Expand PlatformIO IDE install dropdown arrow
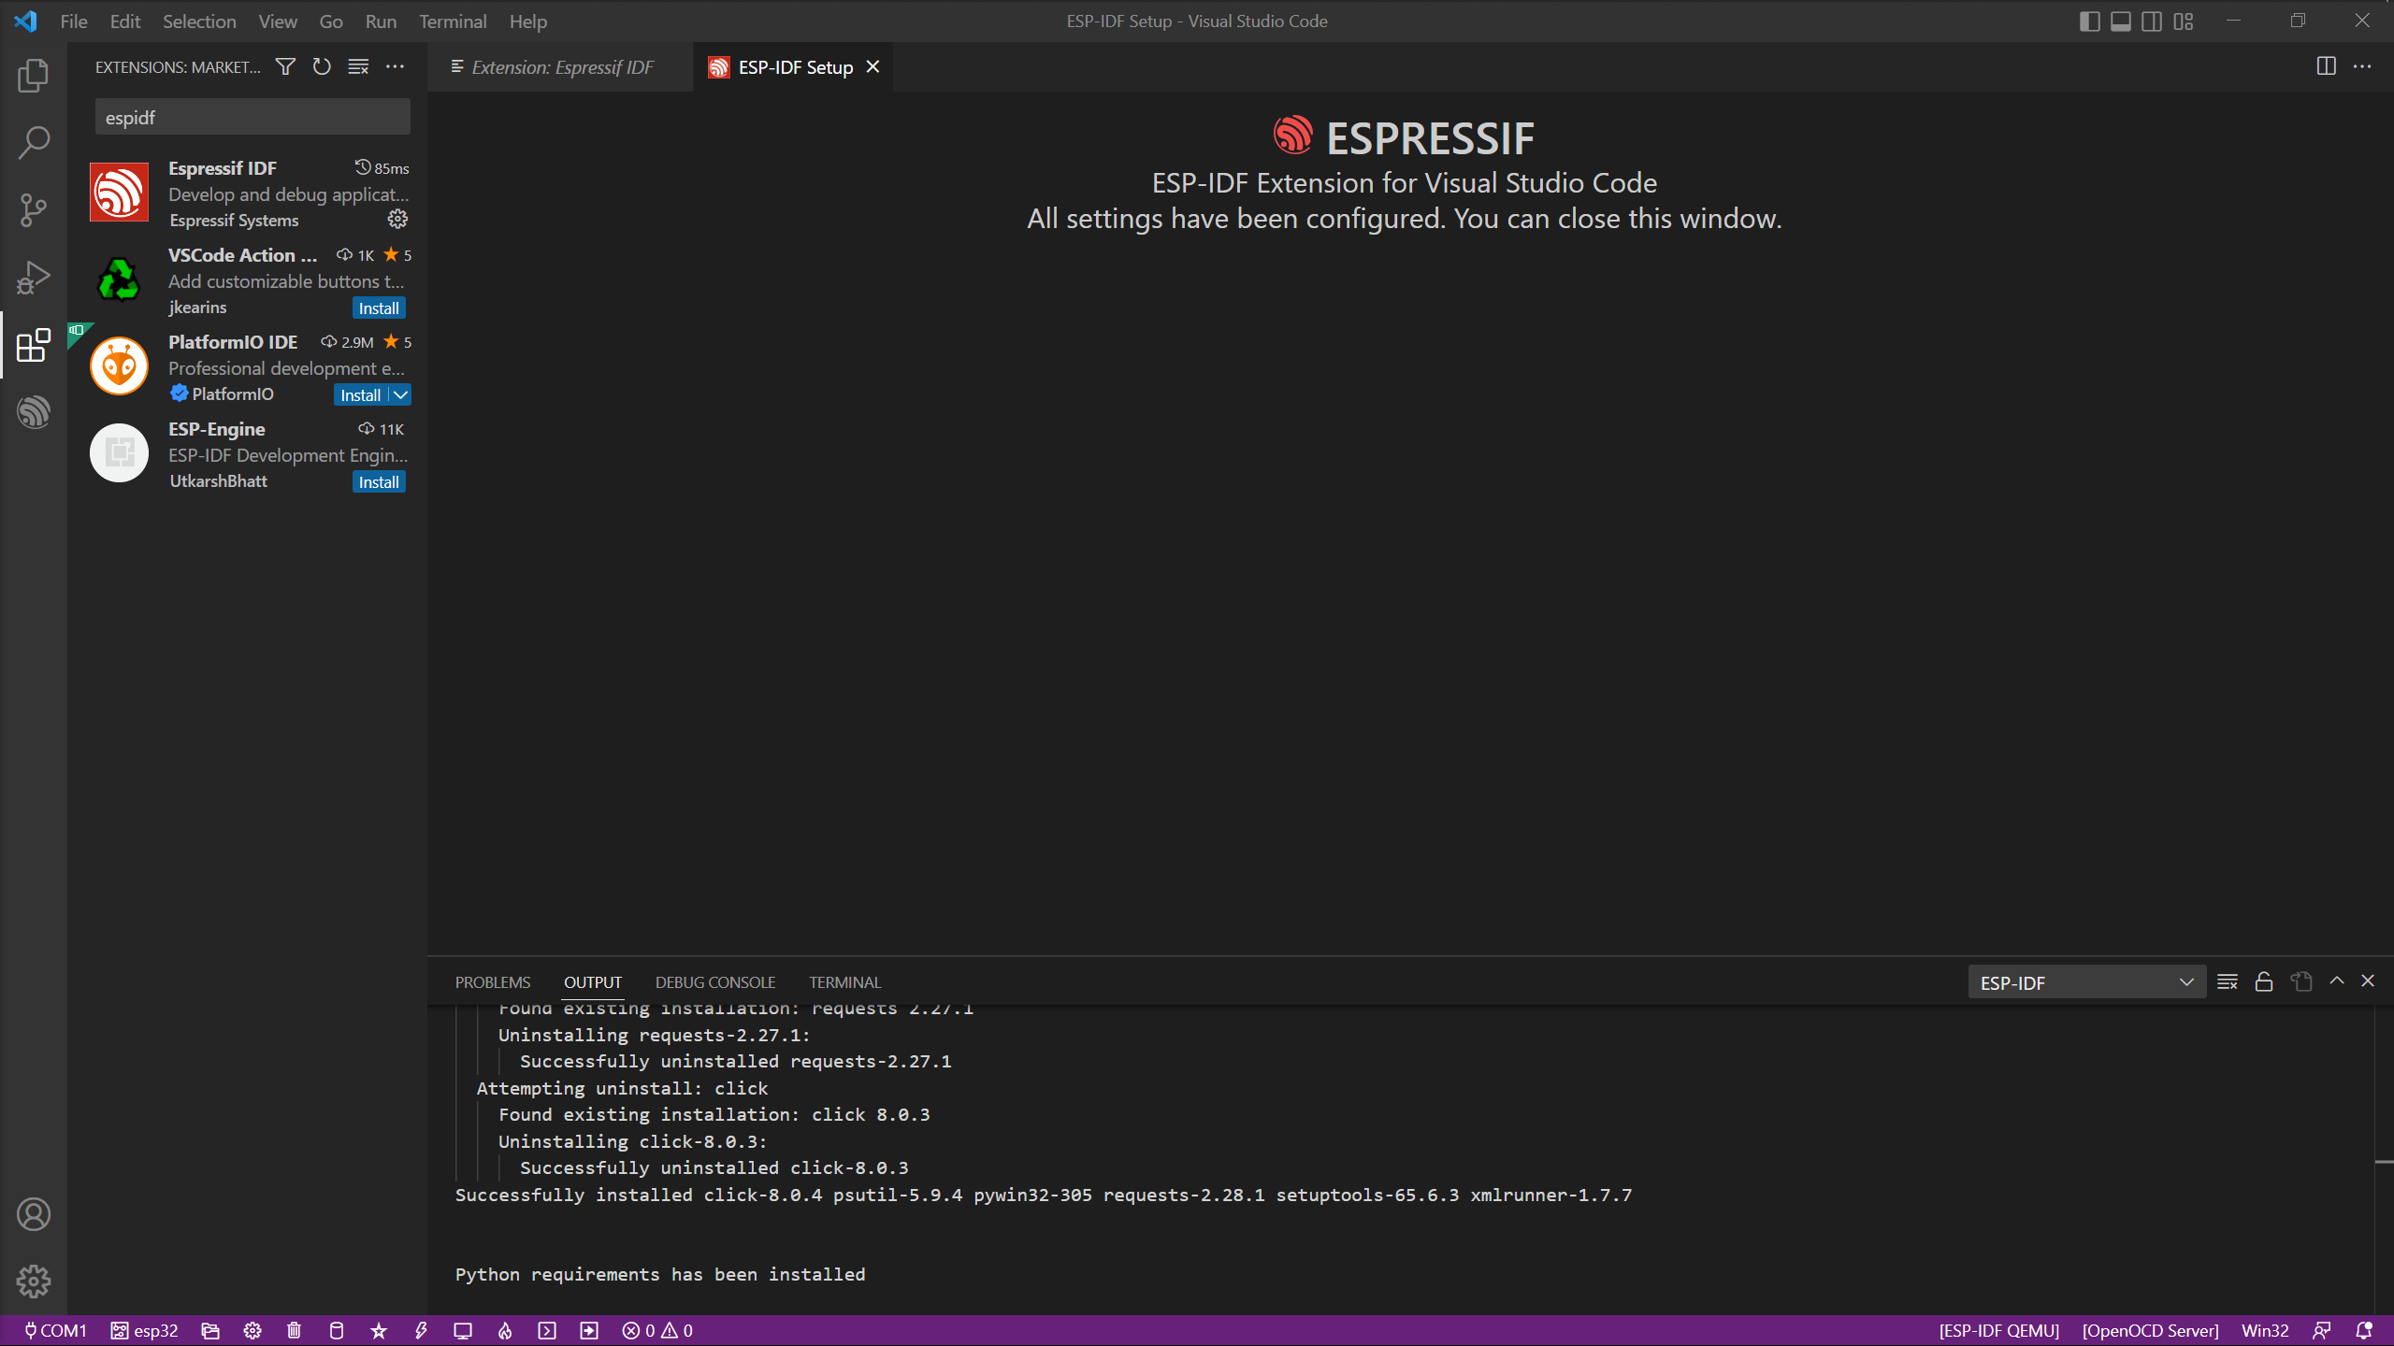This screenshot has height=1346, width=2394. 400,394
